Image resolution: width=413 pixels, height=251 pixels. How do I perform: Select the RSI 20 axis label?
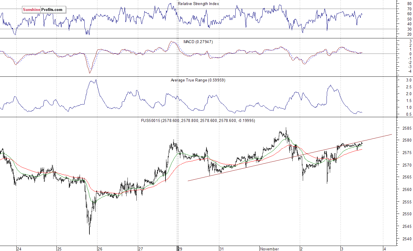pos(409,34)
